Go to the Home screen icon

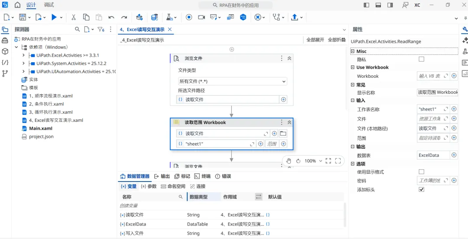point(18,5)
